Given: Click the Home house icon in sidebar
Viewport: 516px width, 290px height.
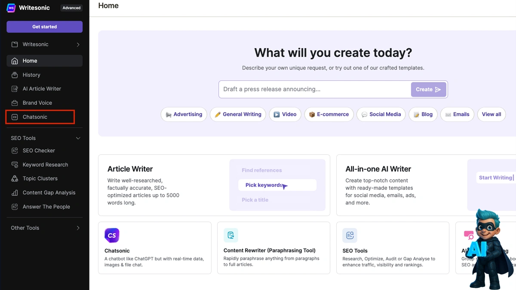Looking at the screenshot, I should (15, 61).
